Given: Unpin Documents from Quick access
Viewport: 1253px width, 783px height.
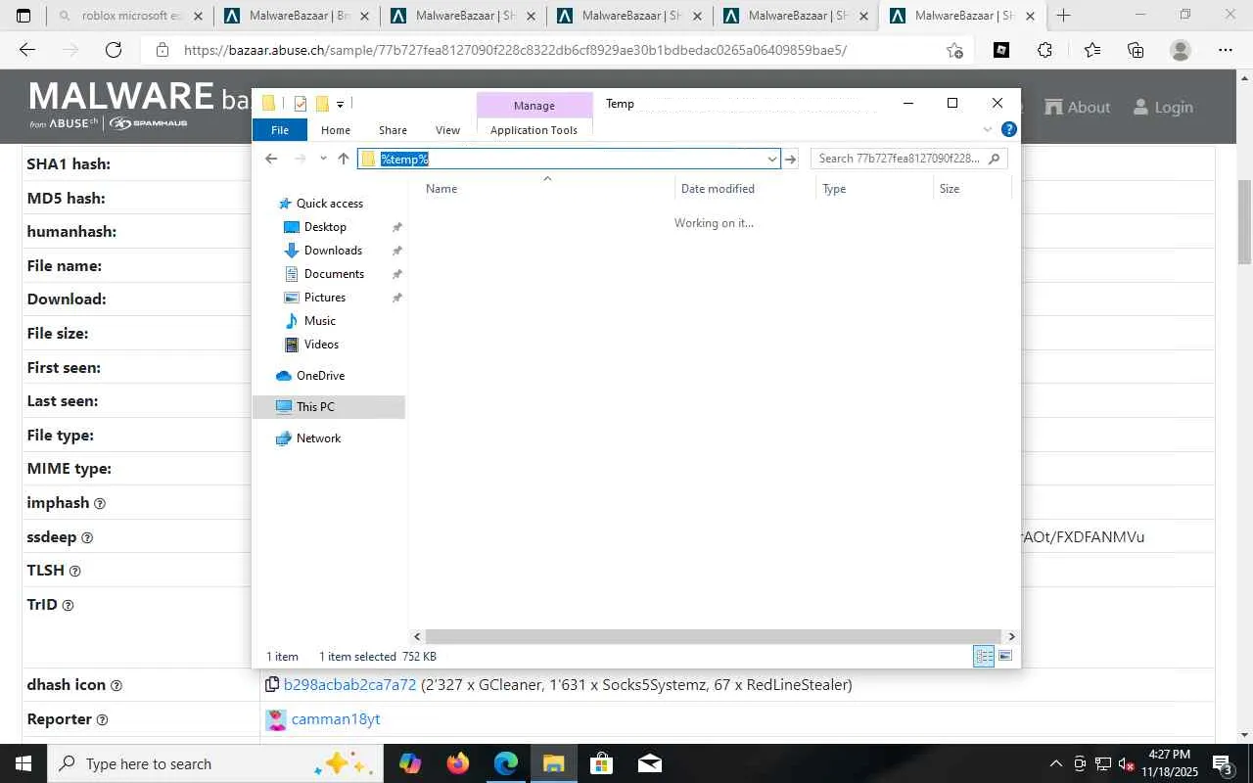Looking at the screenshot, I should coord(396,274).
